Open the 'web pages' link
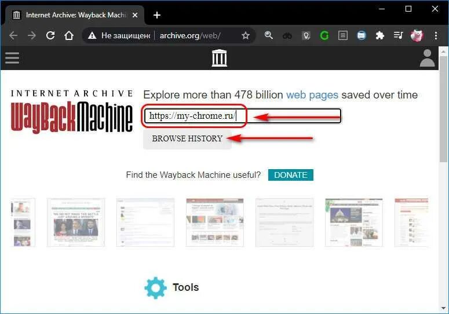449x314 pixels. (312, 95)
